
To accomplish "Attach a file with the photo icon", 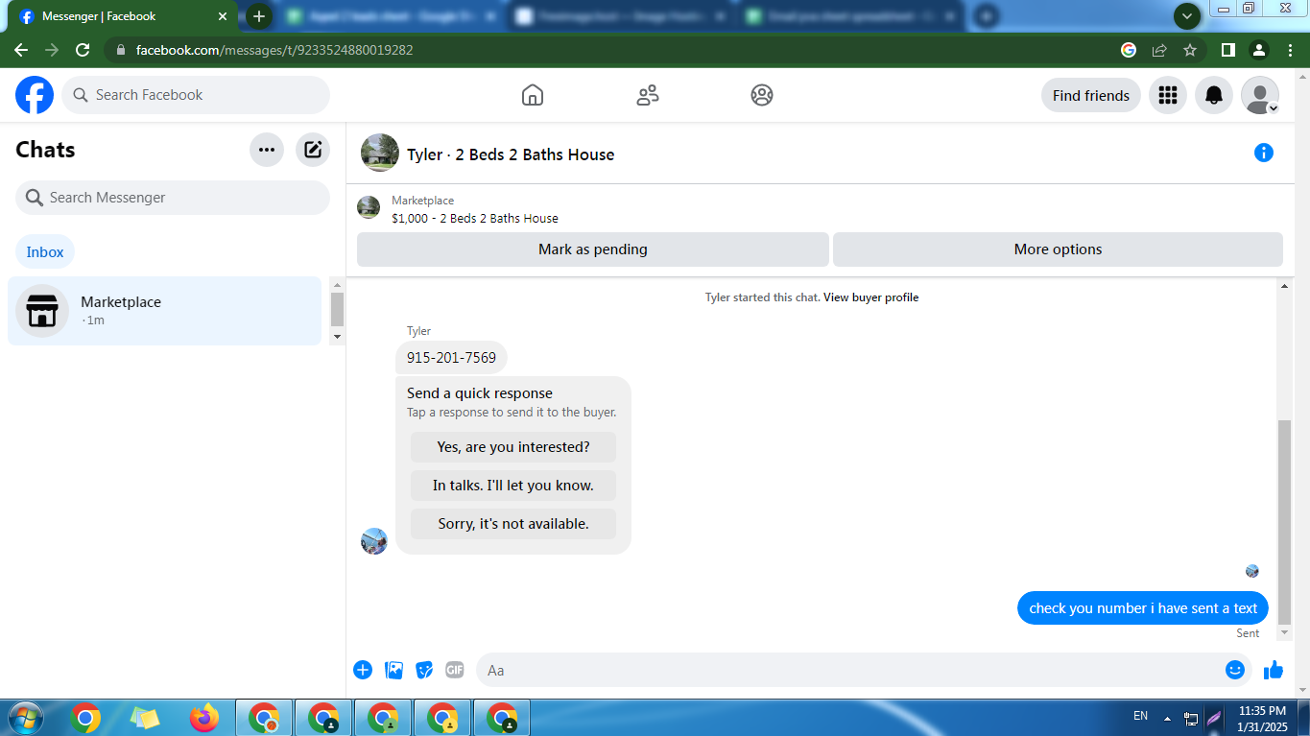I will pos(393,670).
